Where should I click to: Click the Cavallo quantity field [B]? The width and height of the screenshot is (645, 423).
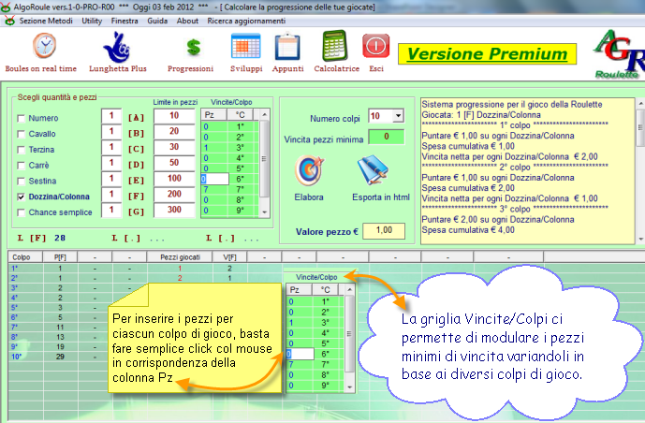click(111, 132)
